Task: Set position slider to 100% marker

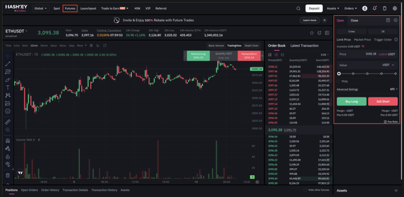Action: pos(395,74)
